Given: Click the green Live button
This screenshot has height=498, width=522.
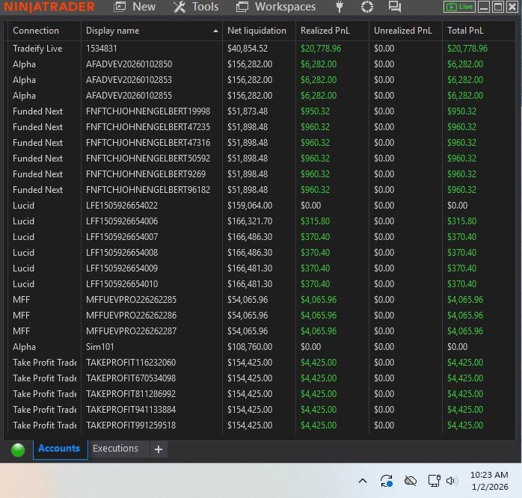Looking at the screenshot, I should click(x=459, y=7).
